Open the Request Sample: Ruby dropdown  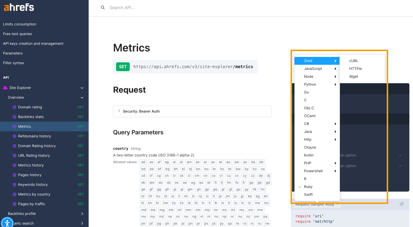pos(315,204)
